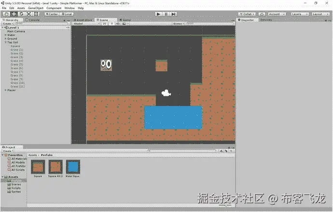Click the Step frame button
The image size is (333, 212).
[x=174, y=14]
